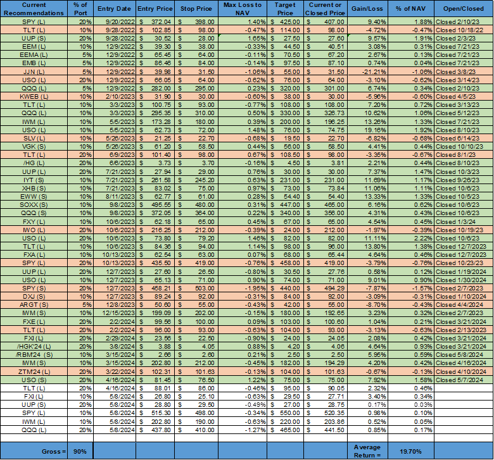This screenshot has width=494, height=460.
Task: Select the '13.80%' gain/loss cell
Action: pyautogui.click(x=367, y=247)
